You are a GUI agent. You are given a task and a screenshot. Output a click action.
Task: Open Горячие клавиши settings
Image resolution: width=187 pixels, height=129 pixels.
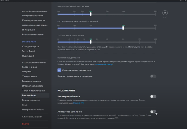point(31,81)
